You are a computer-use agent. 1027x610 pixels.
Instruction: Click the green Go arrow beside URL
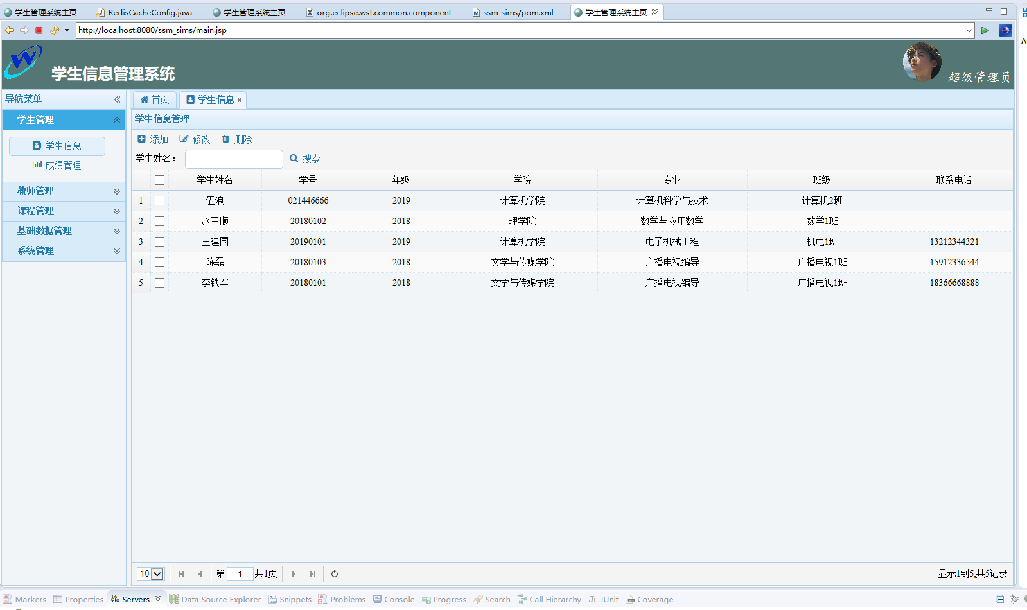pyautogui.click(x=985, y=30)
